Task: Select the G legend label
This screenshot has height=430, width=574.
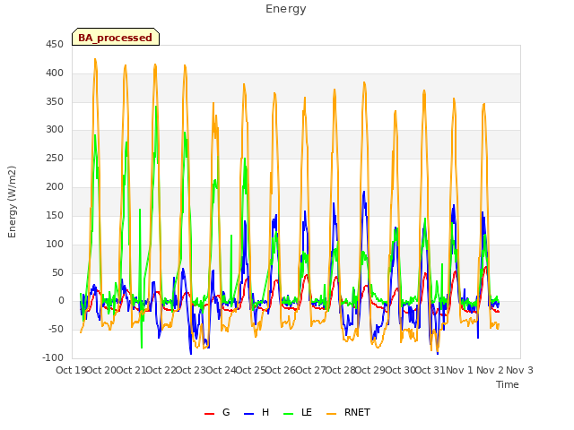Action: [226, 412]
